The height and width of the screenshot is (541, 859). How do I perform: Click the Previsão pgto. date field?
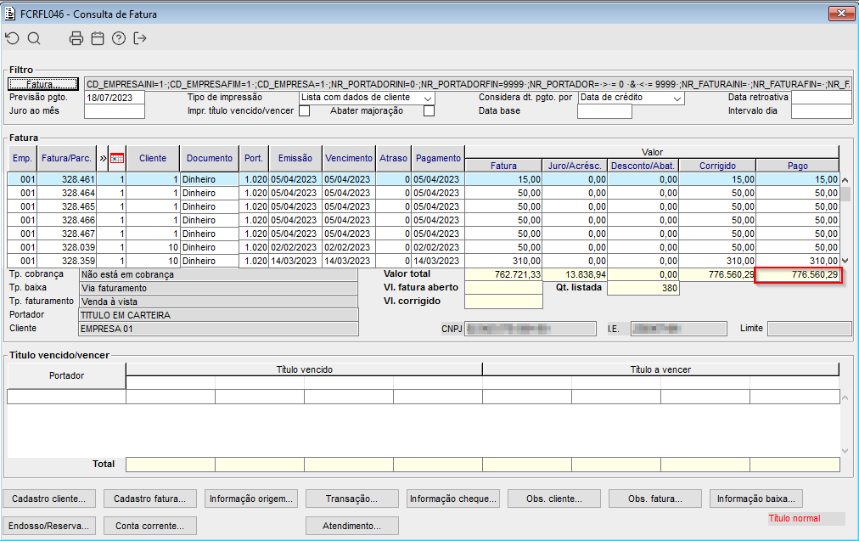click(x=115, y=98)
